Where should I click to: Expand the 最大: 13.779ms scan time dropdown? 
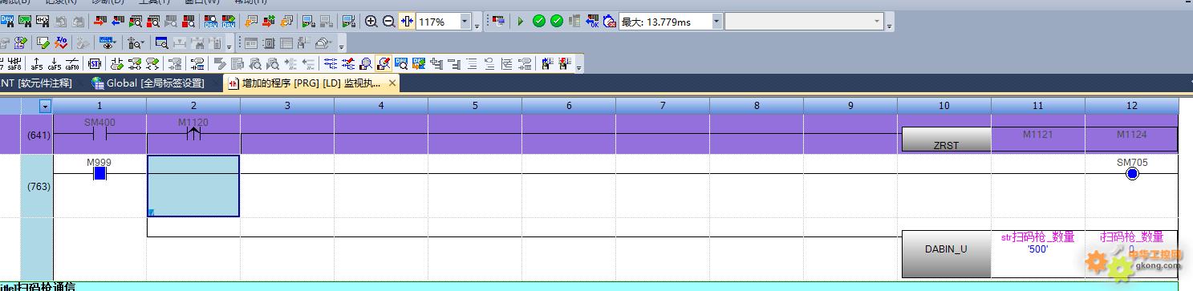(x=716, y=22)
